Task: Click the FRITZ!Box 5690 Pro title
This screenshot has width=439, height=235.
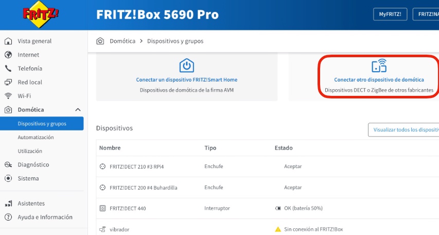Action: click(x=157, y=14)
